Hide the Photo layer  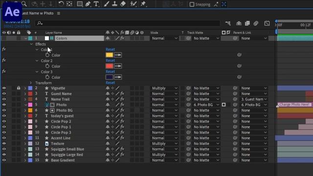click(4, 105)
